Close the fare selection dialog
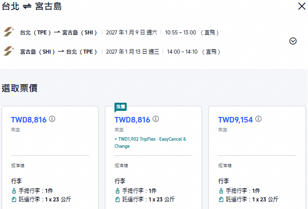Image resolution: width=308 pixels, height=209 pixels. (302, 6)
